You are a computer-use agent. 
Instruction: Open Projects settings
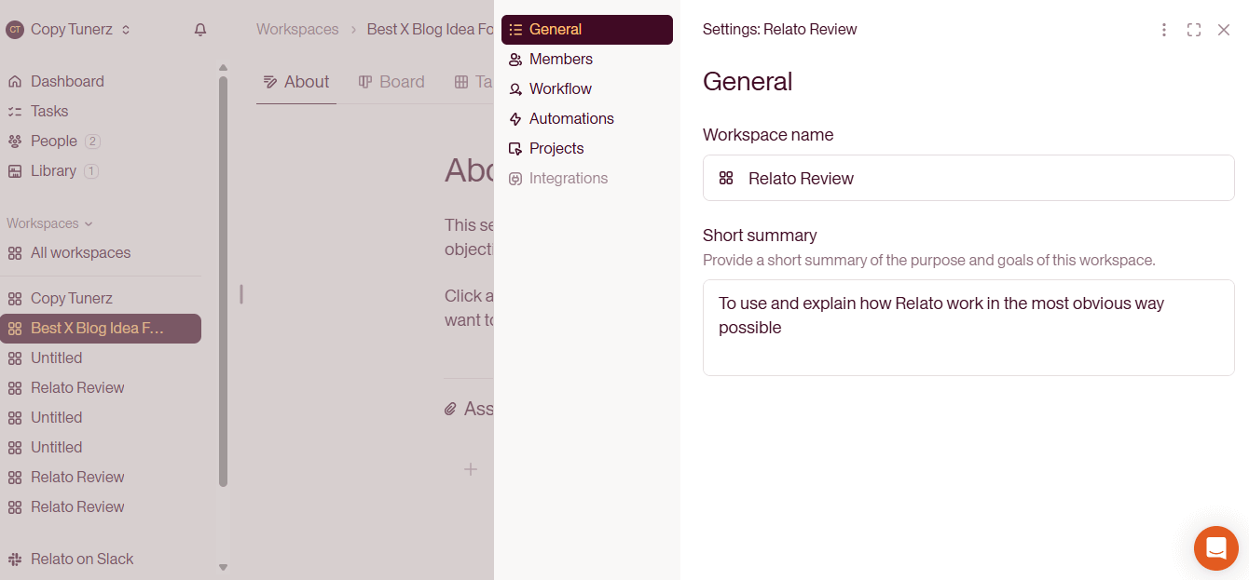click(x=587, y=148)
